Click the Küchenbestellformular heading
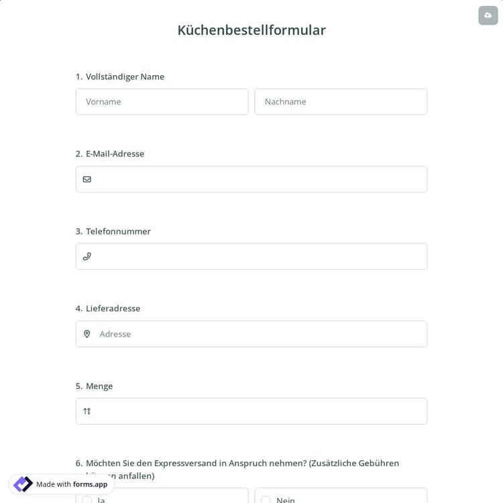Screen dimensions: 503x503 pyautogui.click(x=251, y=30)
